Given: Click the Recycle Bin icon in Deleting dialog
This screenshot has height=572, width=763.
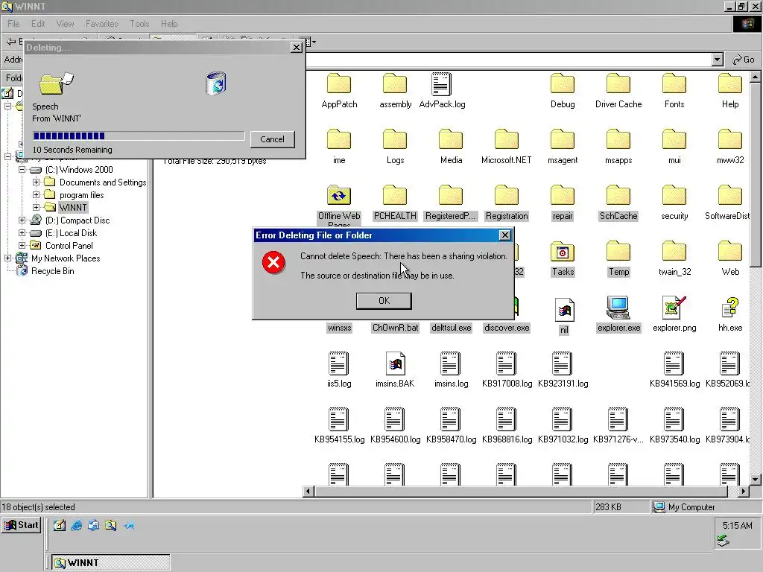Looking at the screenshot, I should (215, 83).
